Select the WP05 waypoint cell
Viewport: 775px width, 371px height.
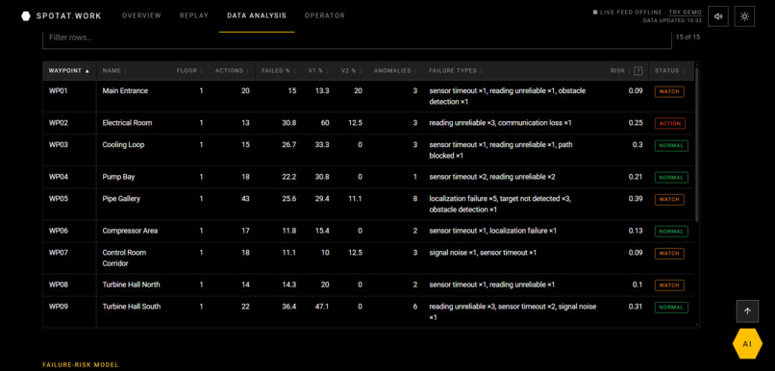69,204
